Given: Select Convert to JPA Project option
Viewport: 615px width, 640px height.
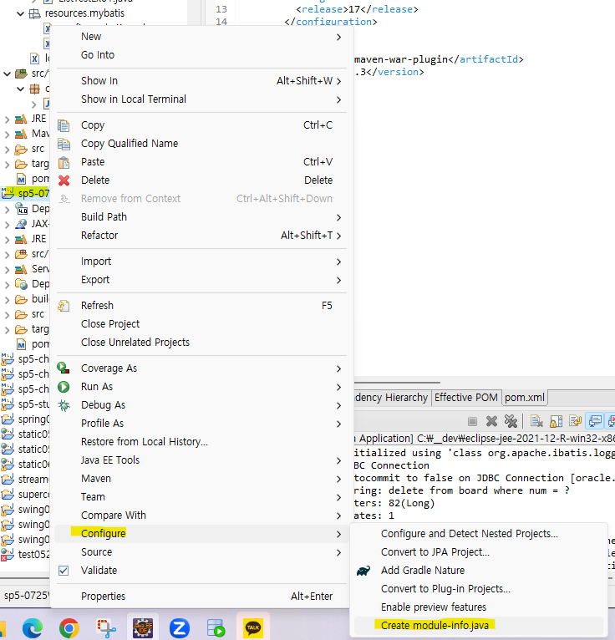Looking at the screenshot, I should (x=435, y=551).
